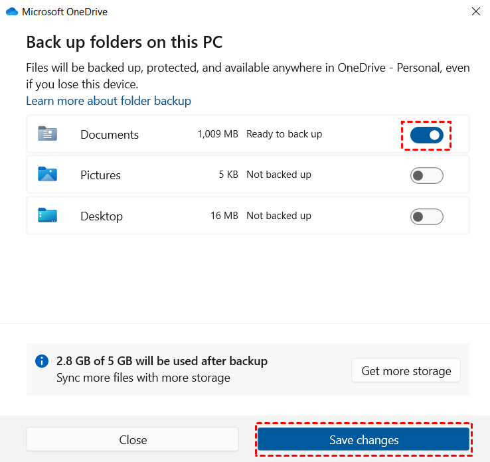Disable backup toggle for Documents
Screen dimensions: 490x462
(x=426, y=135)
